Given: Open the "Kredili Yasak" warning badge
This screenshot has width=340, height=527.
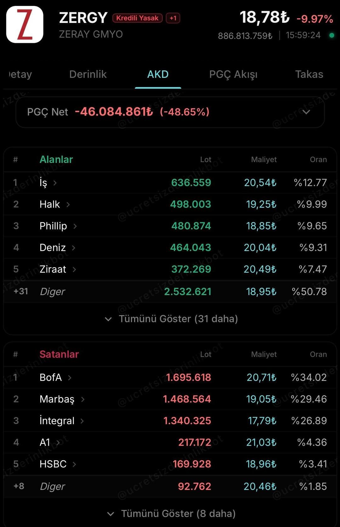Looking at the screenshot, I should [x=137, y=18].
